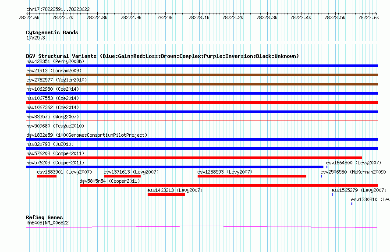
Task: Select the dgv5805n54 (Cooper2011) red bar
Action: tap(229, 185)
